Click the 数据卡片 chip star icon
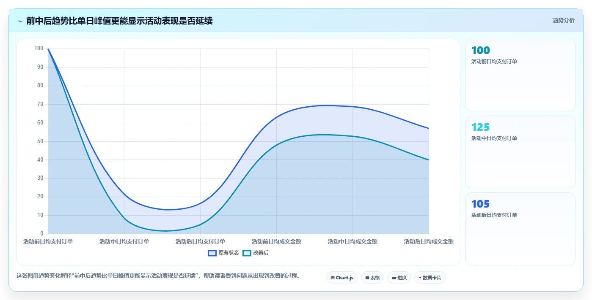The height and width of the screenshot is (300, 592). pyautogui.click(x=420, y=278)
